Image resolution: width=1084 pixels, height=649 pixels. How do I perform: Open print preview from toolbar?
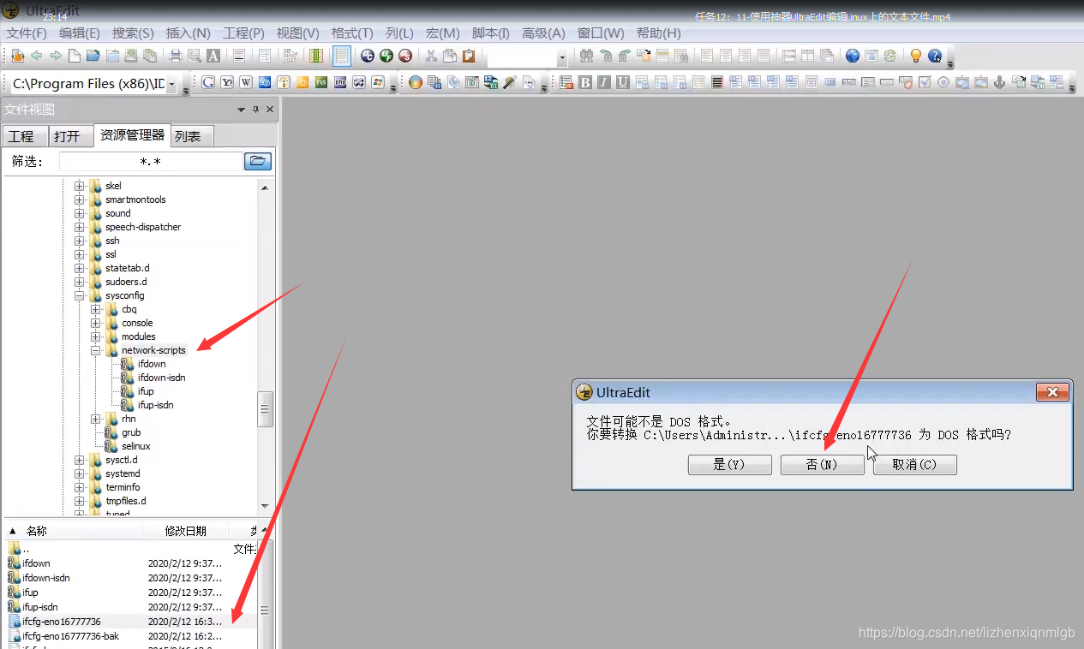click(x=194, y=56)
